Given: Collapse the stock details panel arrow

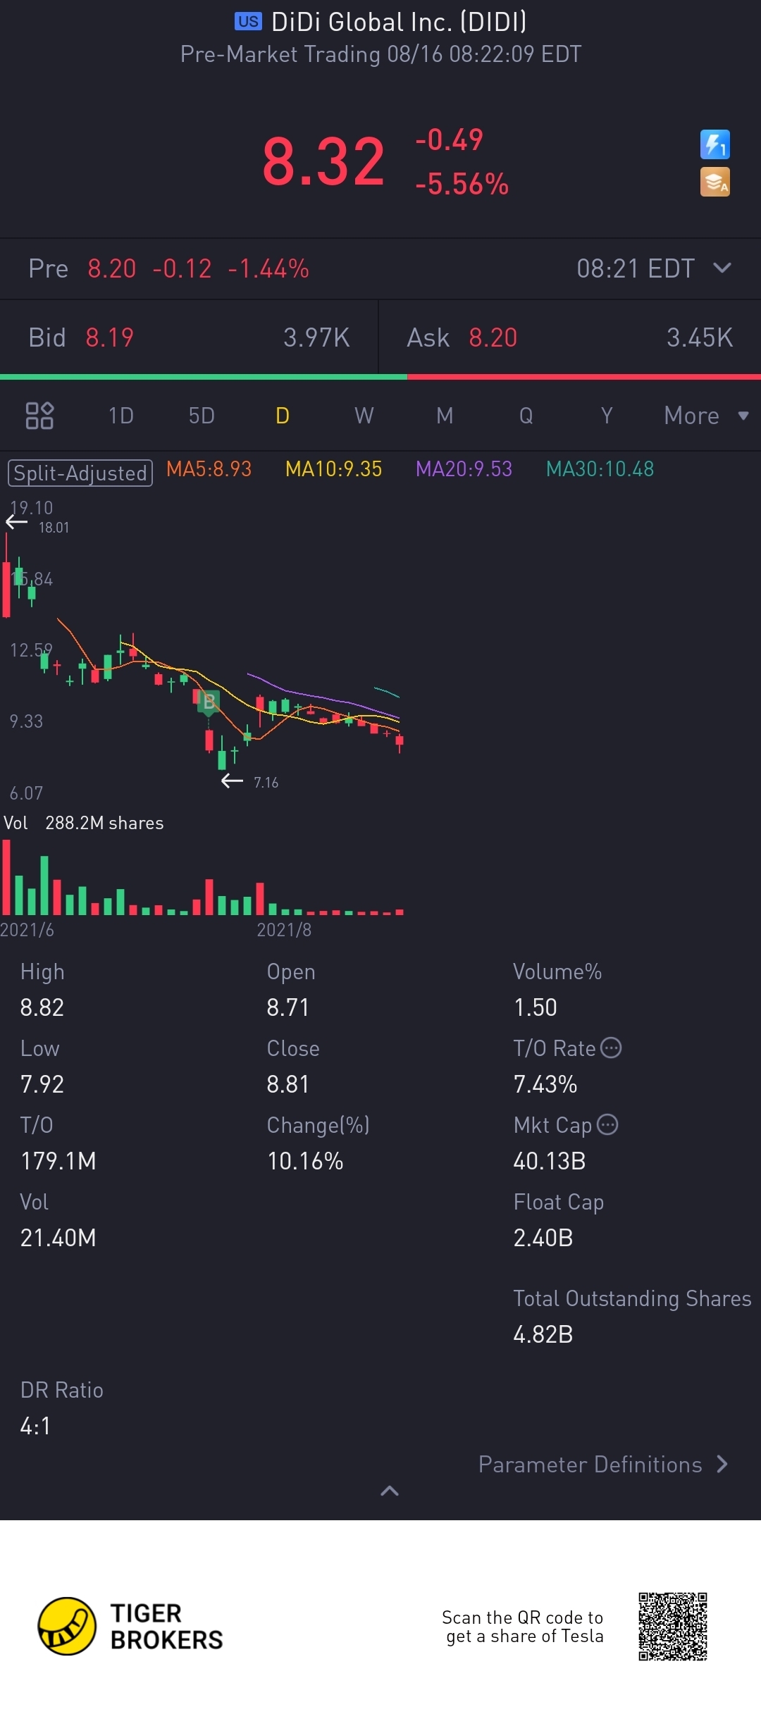Looking at the screenshot, I should [390, 1491].
